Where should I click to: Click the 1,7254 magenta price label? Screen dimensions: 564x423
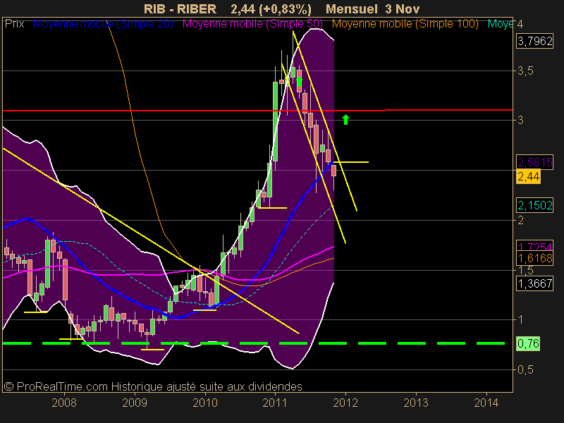tap(534, 246)
